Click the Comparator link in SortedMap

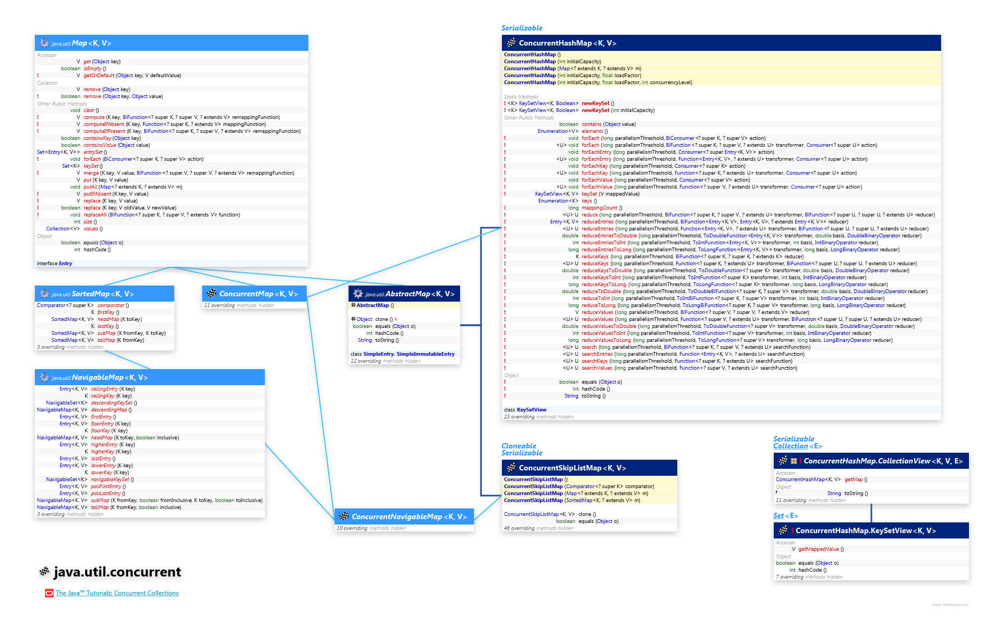51,305
